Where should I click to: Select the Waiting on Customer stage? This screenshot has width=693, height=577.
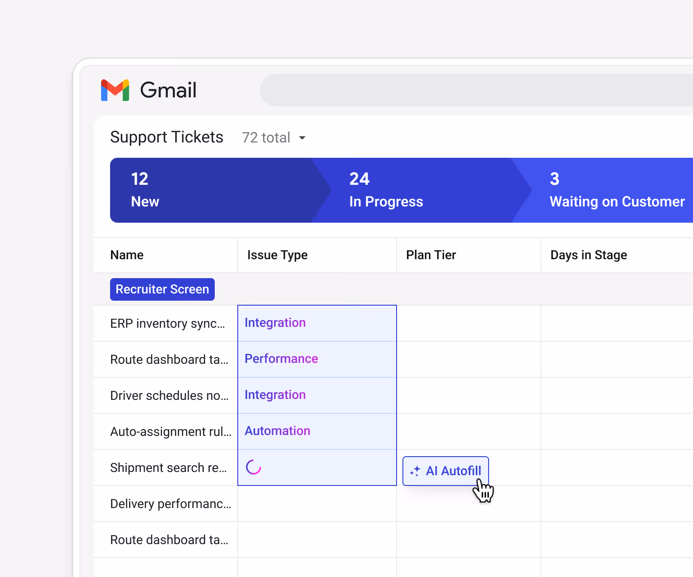click(x=603, y=190)
